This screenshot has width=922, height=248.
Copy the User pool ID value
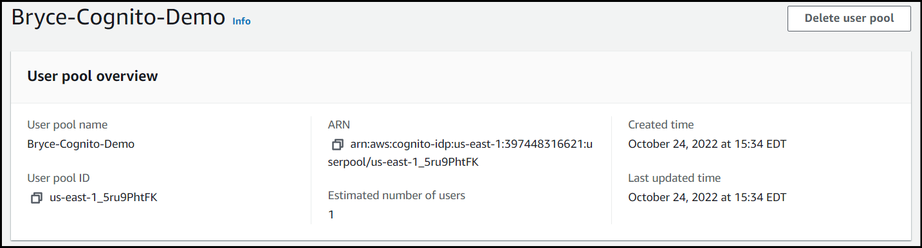tap(36, 198)
